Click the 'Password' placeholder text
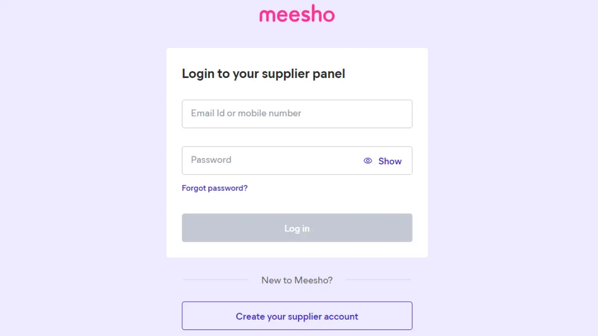The image size is (598, 336). click(211, 160)
